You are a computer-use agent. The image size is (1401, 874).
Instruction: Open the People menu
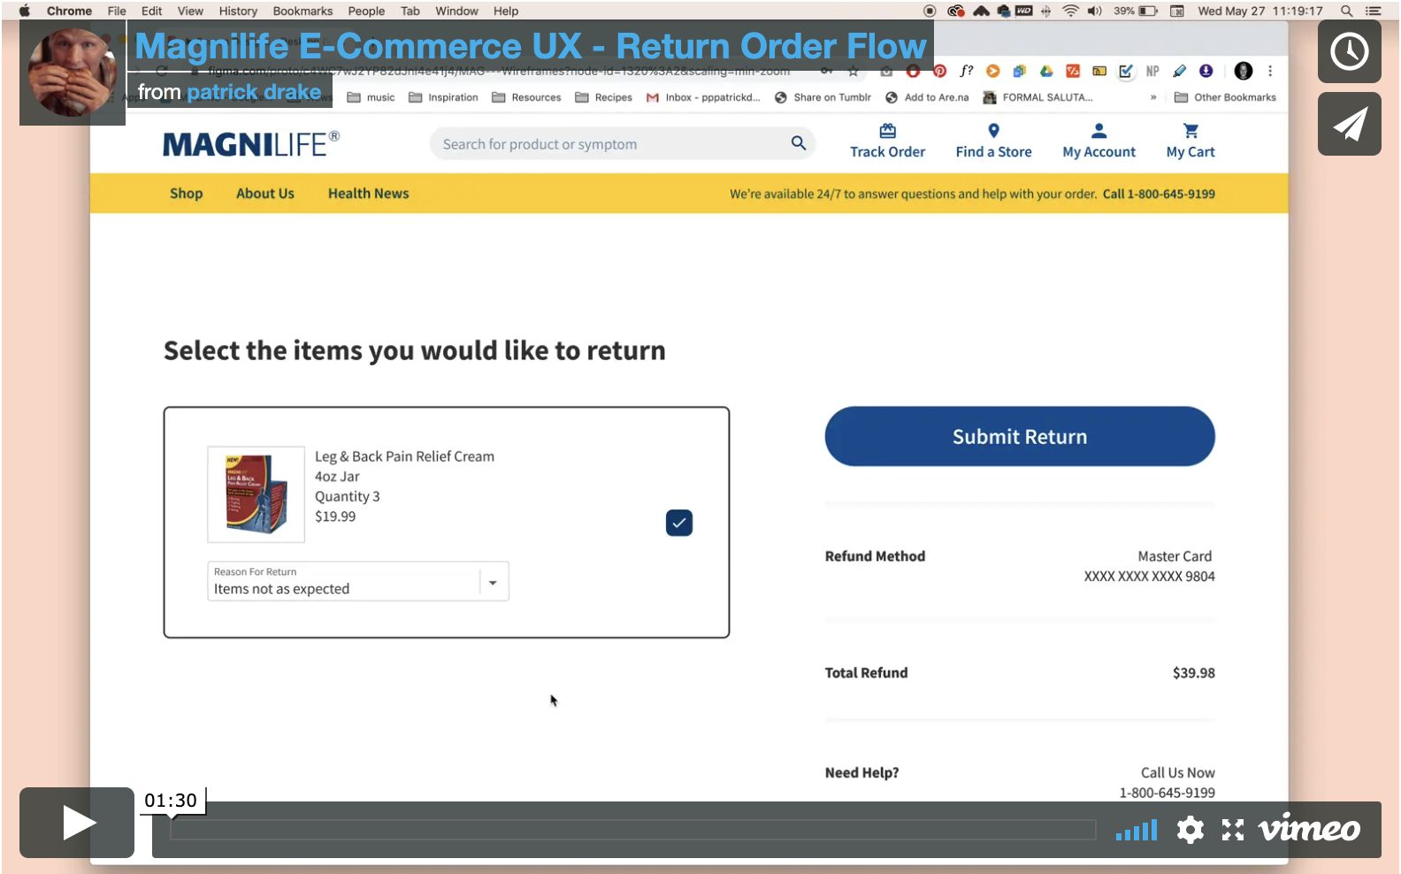pyautogui.click(x=366, y=11)
